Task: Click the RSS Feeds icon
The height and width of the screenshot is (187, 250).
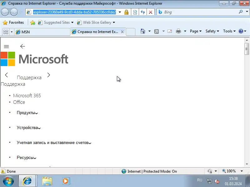Action: coord(157,31)
